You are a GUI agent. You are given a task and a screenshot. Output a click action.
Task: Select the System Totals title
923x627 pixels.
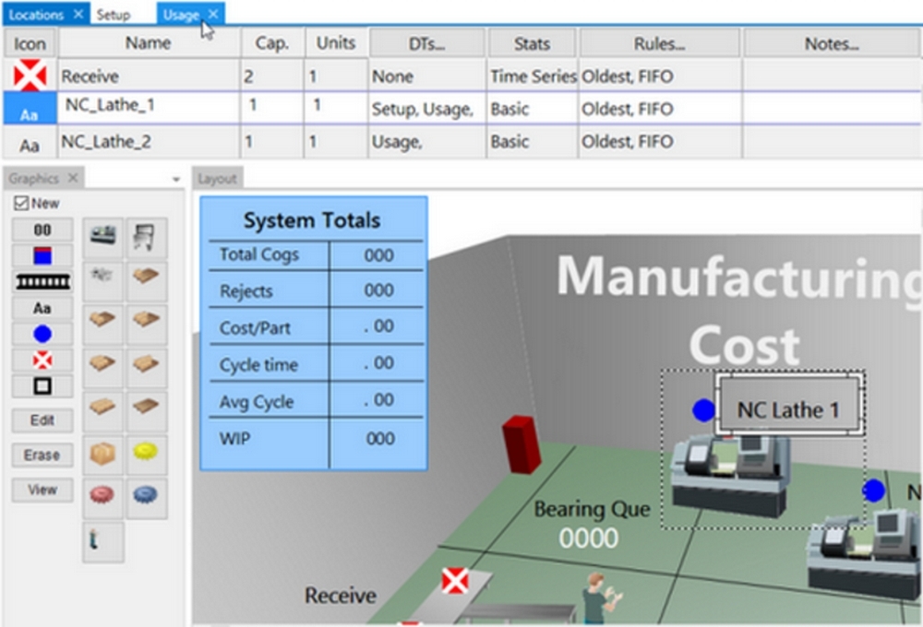312,220
